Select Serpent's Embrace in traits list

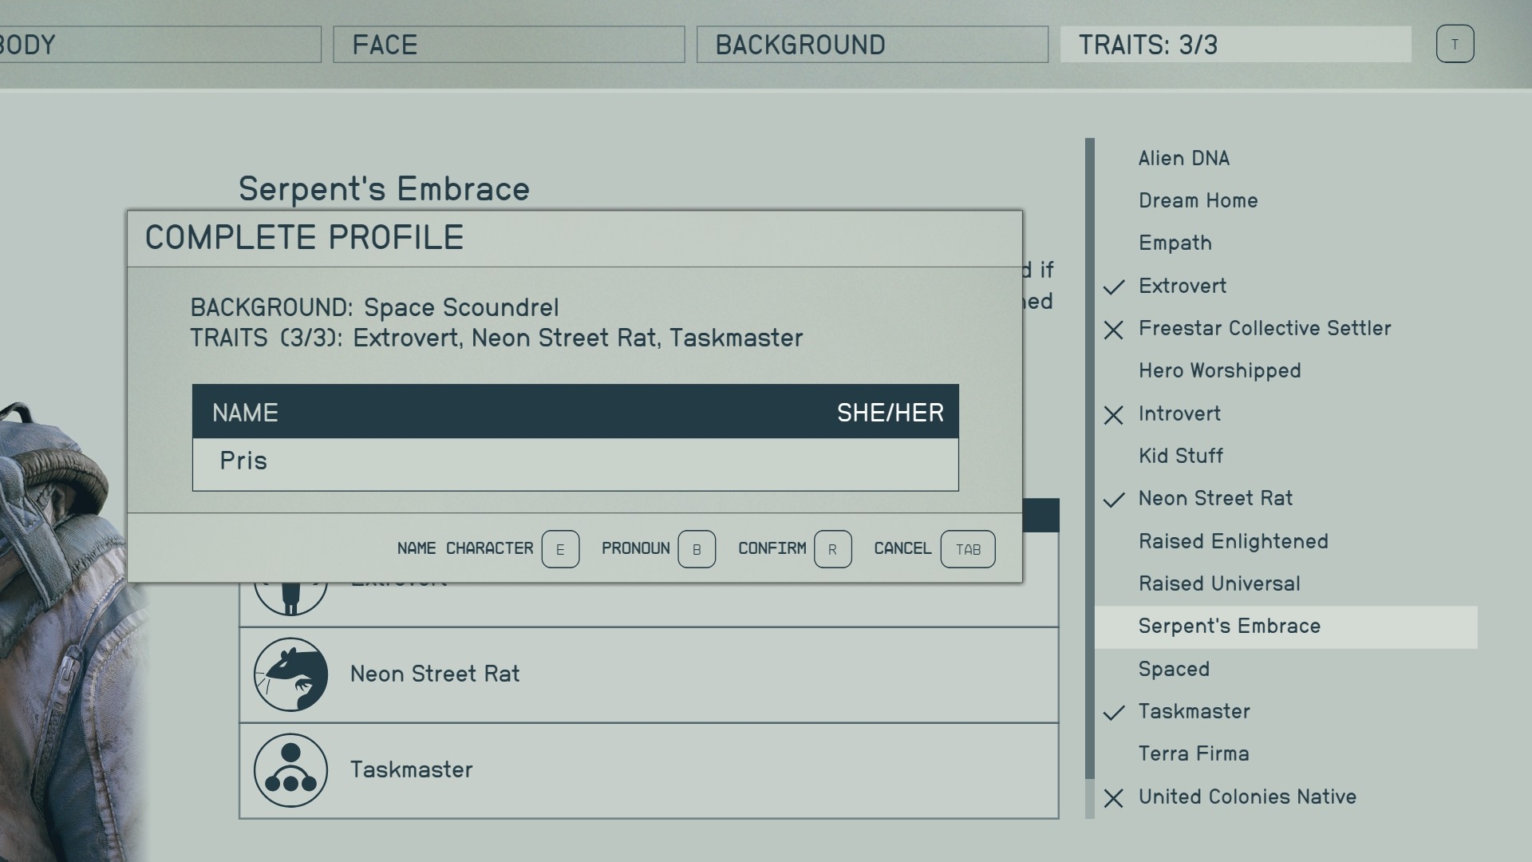[x=1229, y=625]
